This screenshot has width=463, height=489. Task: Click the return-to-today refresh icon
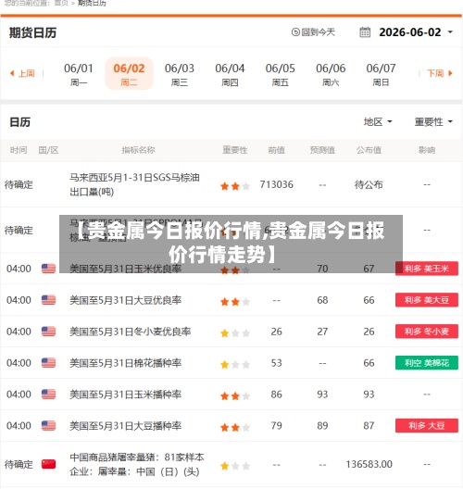click(x=295, y=32)
